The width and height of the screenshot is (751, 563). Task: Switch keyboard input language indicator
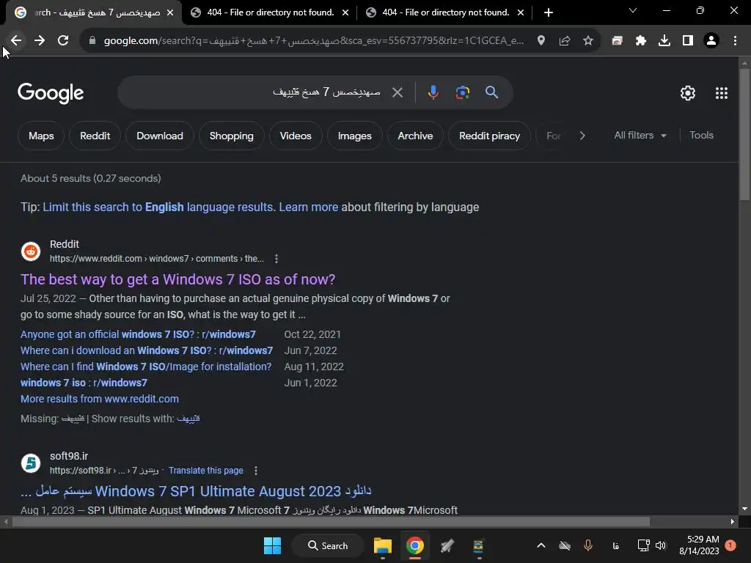pyautogui.click(x=615, y=545)
